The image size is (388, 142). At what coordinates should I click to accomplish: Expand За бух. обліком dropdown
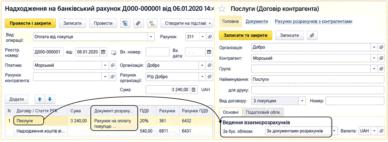334,131
